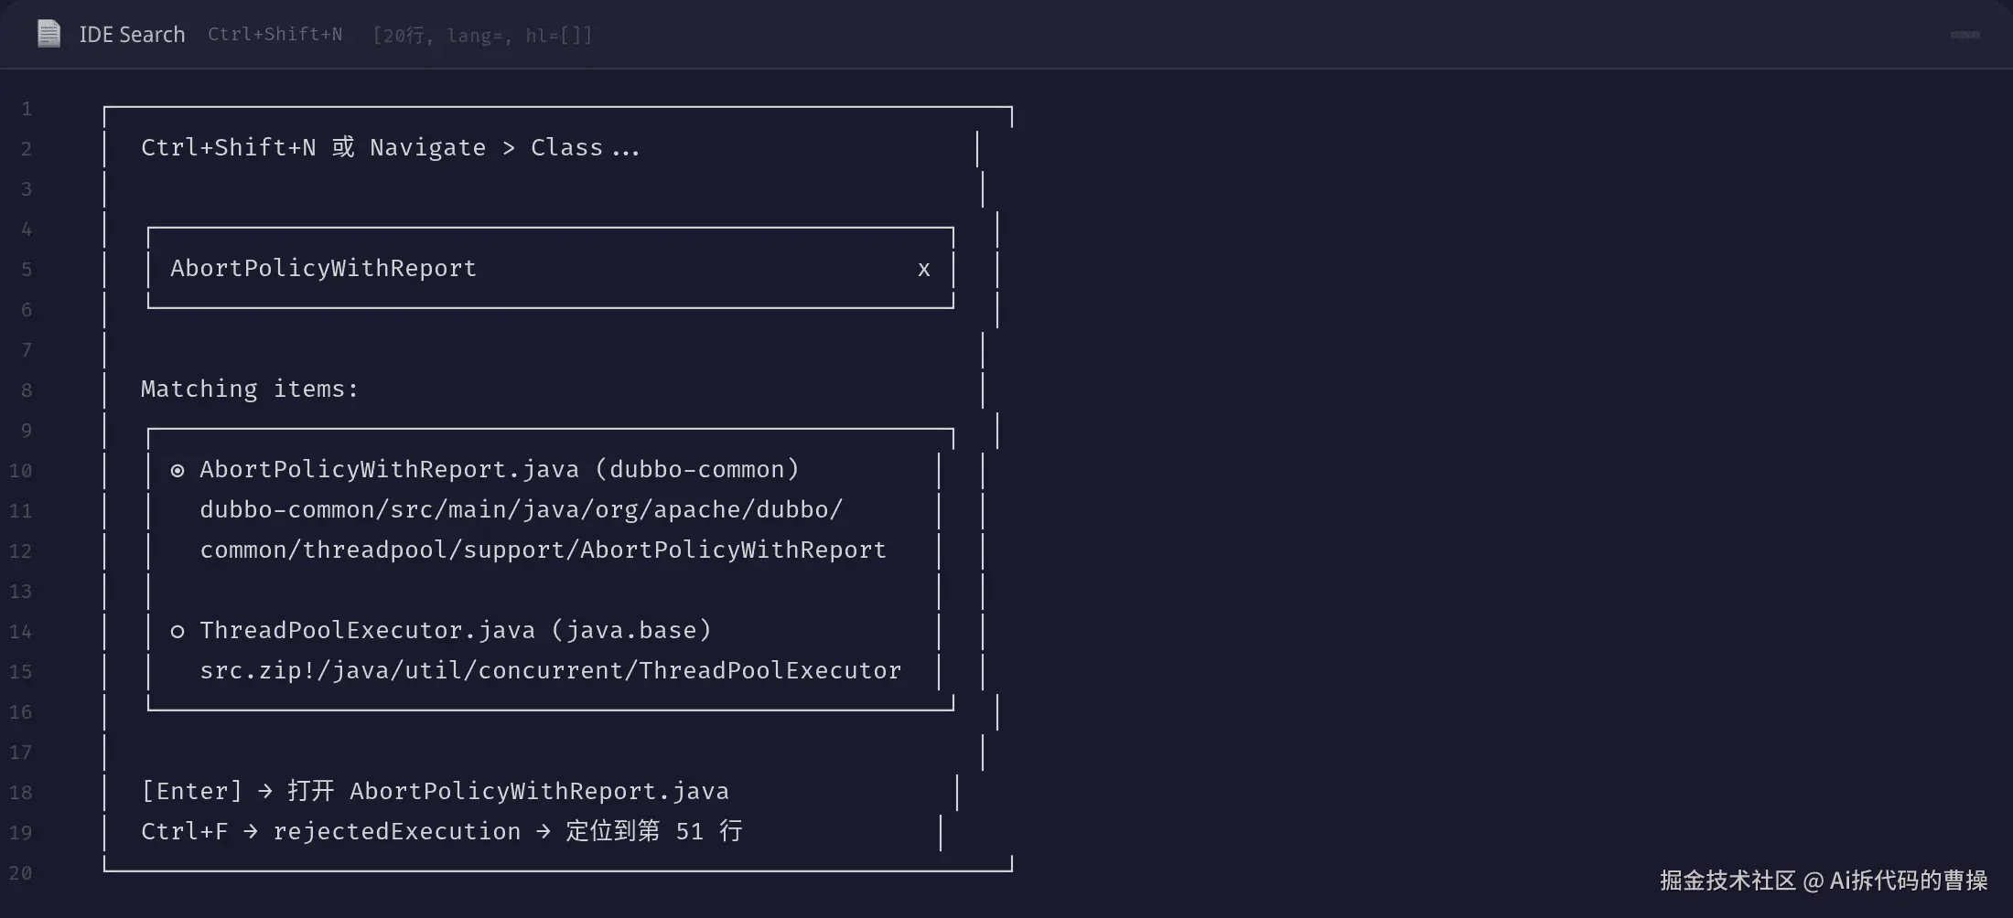The height and width of the screenshot is (918, 2013).
Task: Clear search with the x icon
Action: coord(923,269)
